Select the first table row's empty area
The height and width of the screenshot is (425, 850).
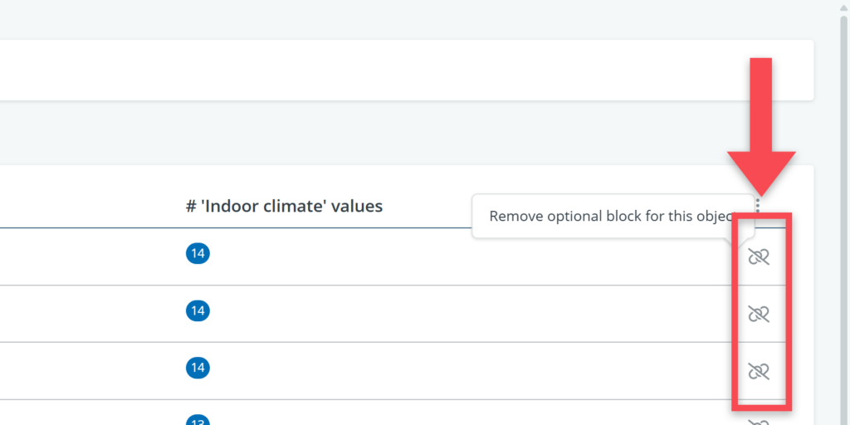coord(457,256)
